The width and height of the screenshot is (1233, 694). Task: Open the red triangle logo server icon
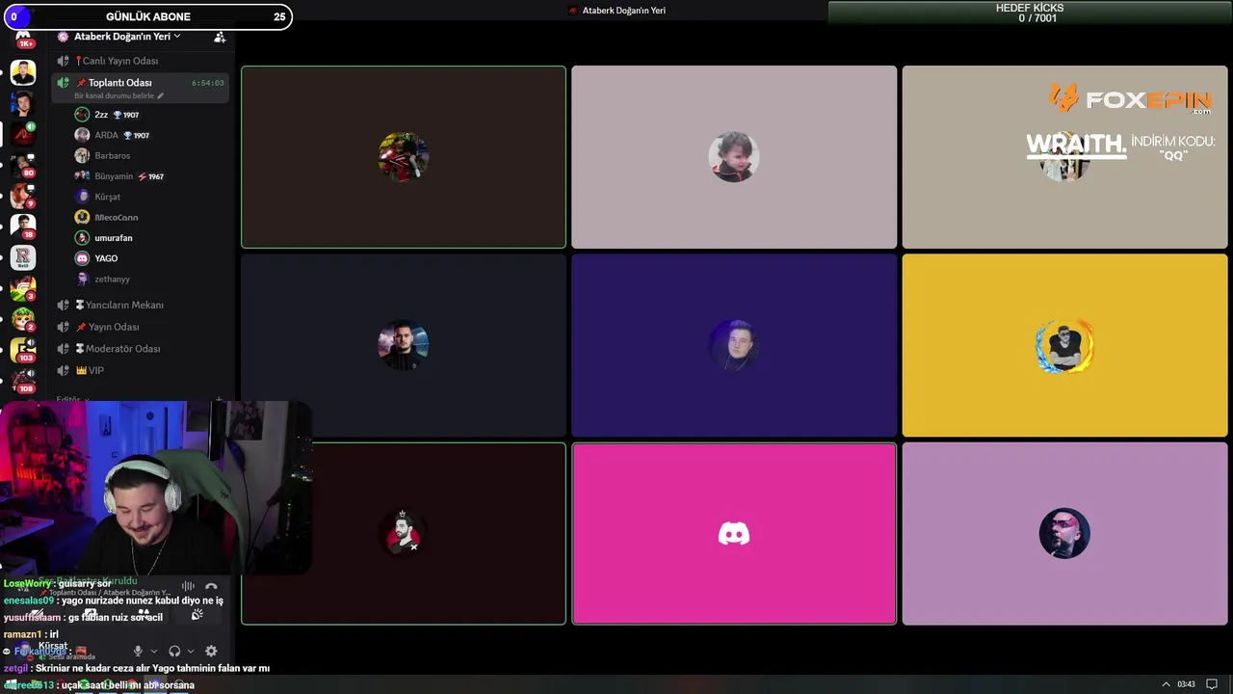pyautogui.click(x=23, y=134)
